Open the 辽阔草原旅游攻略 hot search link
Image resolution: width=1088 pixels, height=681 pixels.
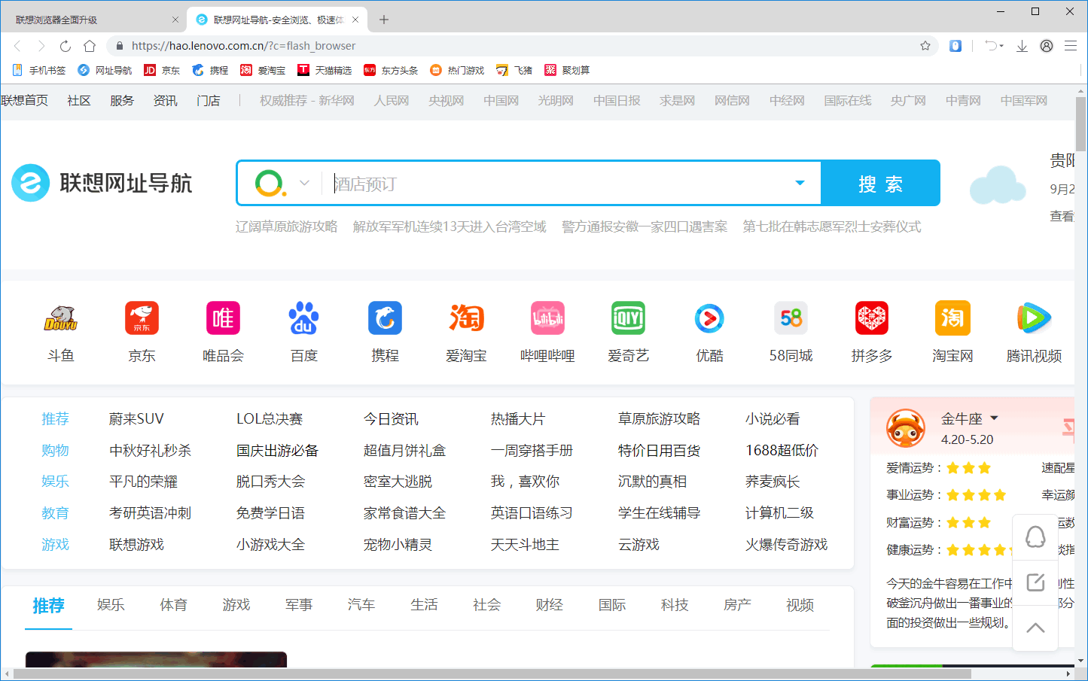click(286, 227)
